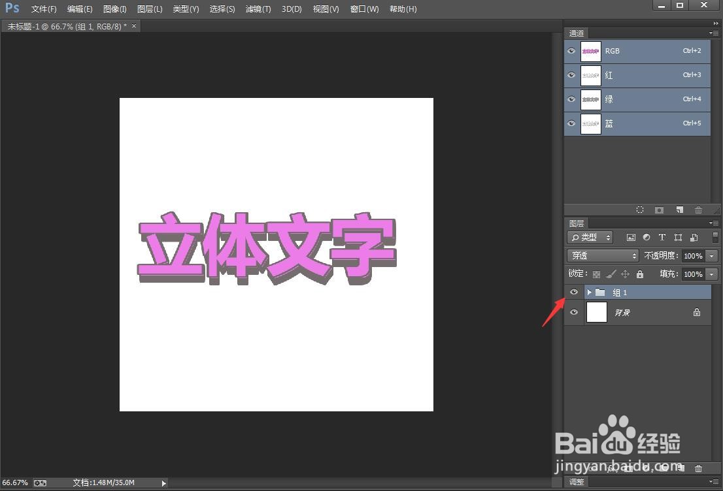Viewport: 723px width, 491px height.
Task: Filter layers by adjustment layer icon
Action: (x=647, y=237)
